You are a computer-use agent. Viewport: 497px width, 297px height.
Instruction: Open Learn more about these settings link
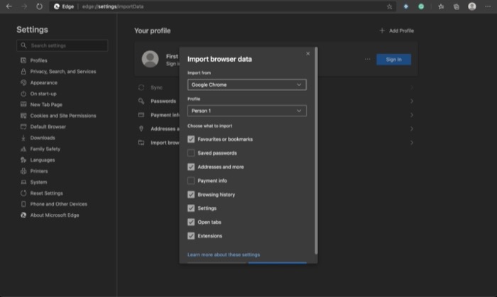click(224, 254)
